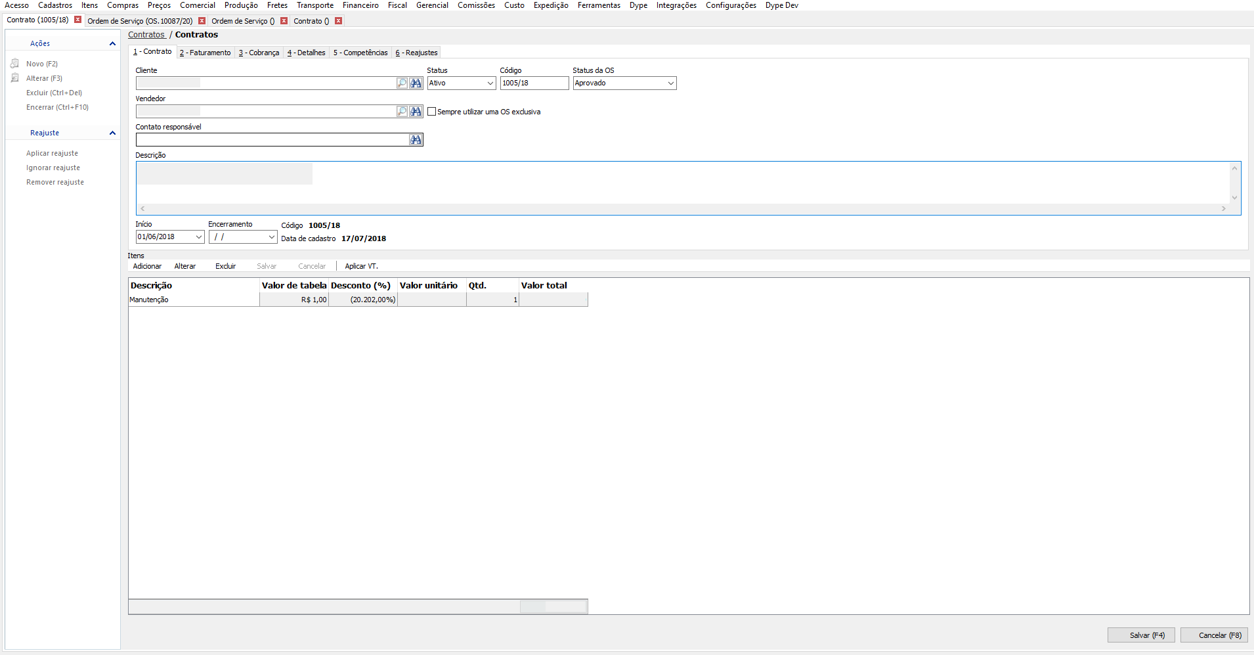Switch to Ordem de Serviço (OS.10087/20) document tab
This screenshot has width=1254, height=655.
pos(140,21)
